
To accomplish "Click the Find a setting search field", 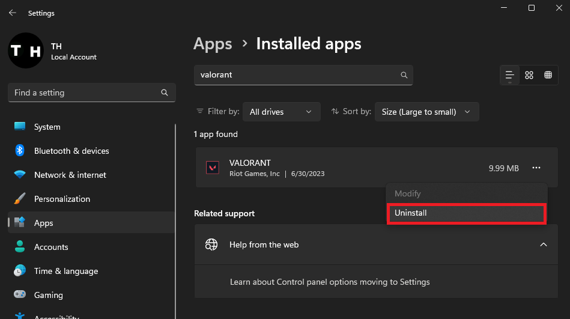I will (84, 93).
